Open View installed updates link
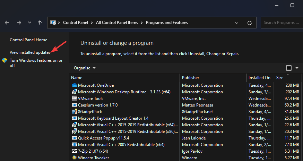Screen dimensions: 303x161 (x=30, y=52)
